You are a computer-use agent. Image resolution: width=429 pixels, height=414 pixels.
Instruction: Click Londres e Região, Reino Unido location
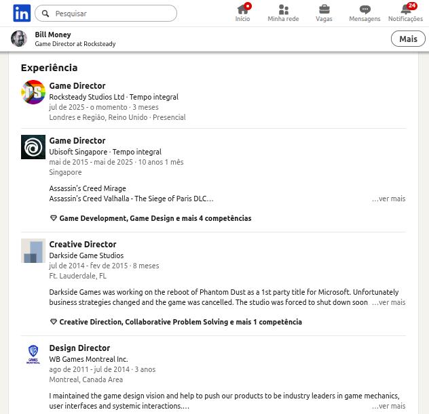point(98,117)
